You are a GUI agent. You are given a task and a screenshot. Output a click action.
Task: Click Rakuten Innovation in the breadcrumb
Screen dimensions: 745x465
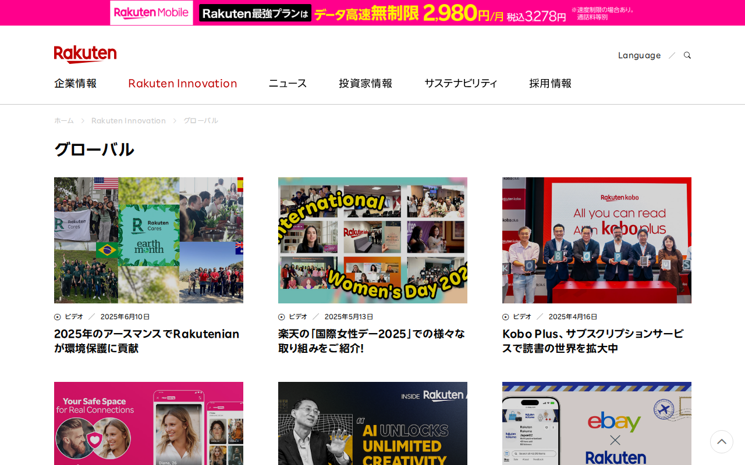point(129,120)
